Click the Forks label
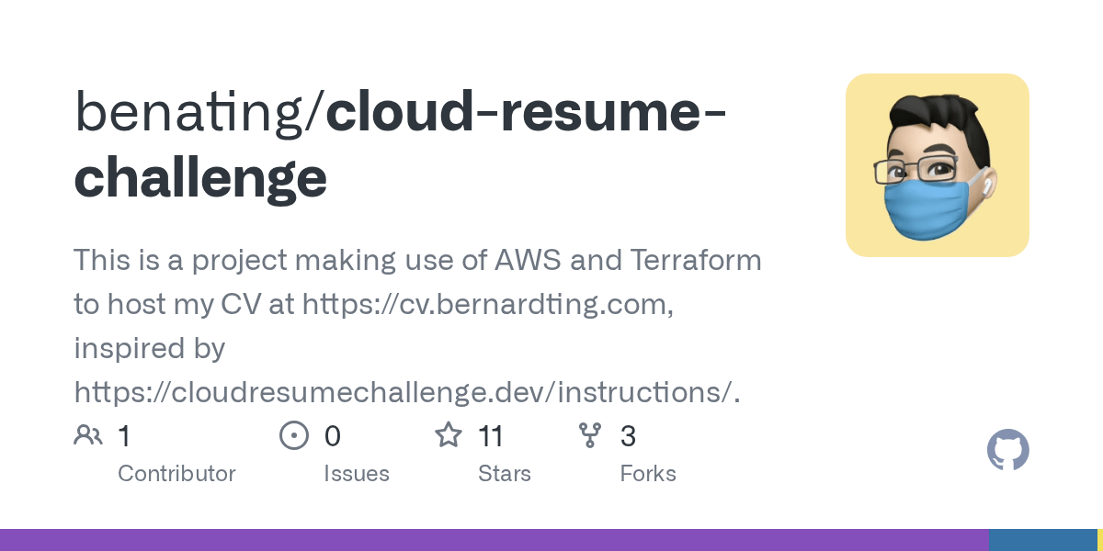 tap(648, 474)
